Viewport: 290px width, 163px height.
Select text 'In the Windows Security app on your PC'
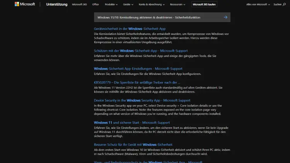121,105
